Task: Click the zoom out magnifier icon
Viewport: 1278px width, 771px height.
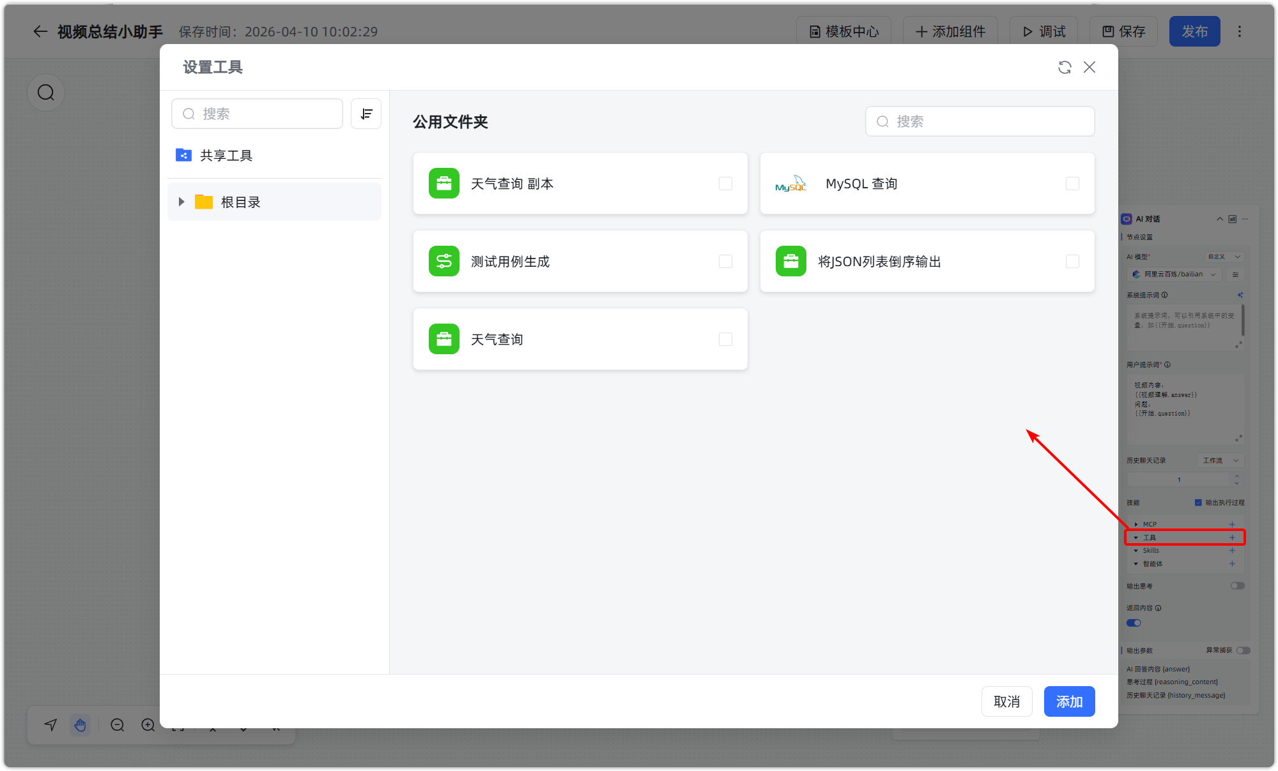Action: pos(117,724)
